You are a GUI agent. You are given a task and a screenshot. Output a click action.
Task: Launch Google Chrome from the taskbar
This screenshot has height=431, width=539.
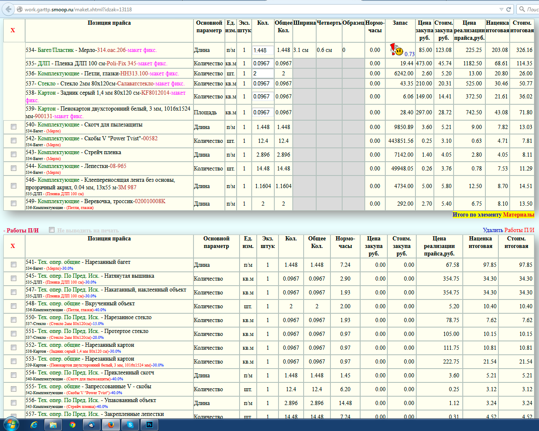pos(72,424)
